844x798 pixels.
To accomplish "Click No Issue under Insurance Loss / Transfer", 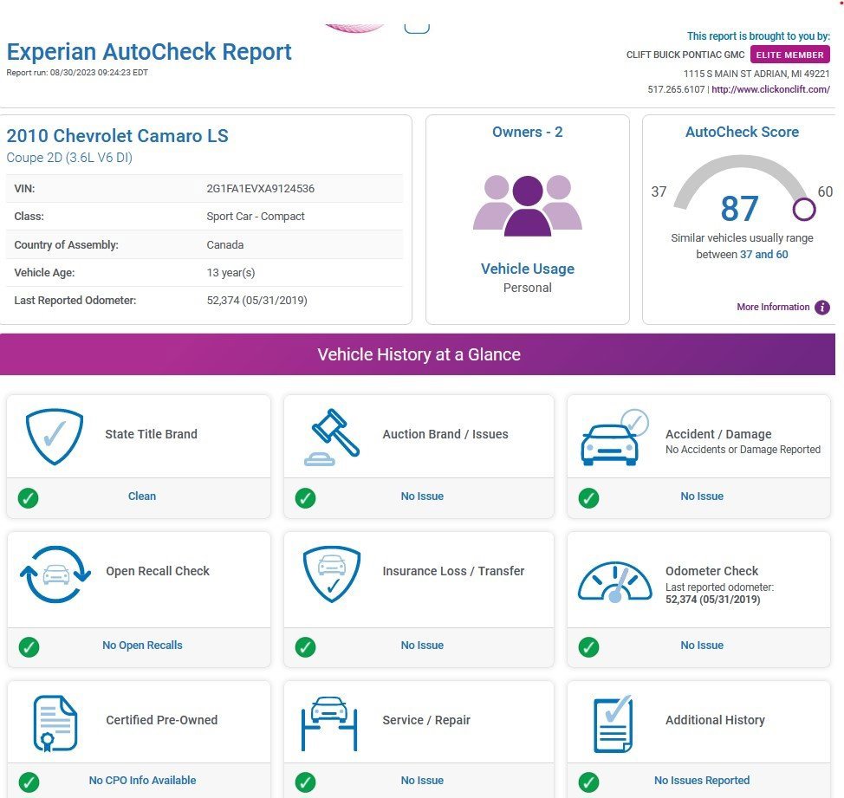I will pos(422,646).
